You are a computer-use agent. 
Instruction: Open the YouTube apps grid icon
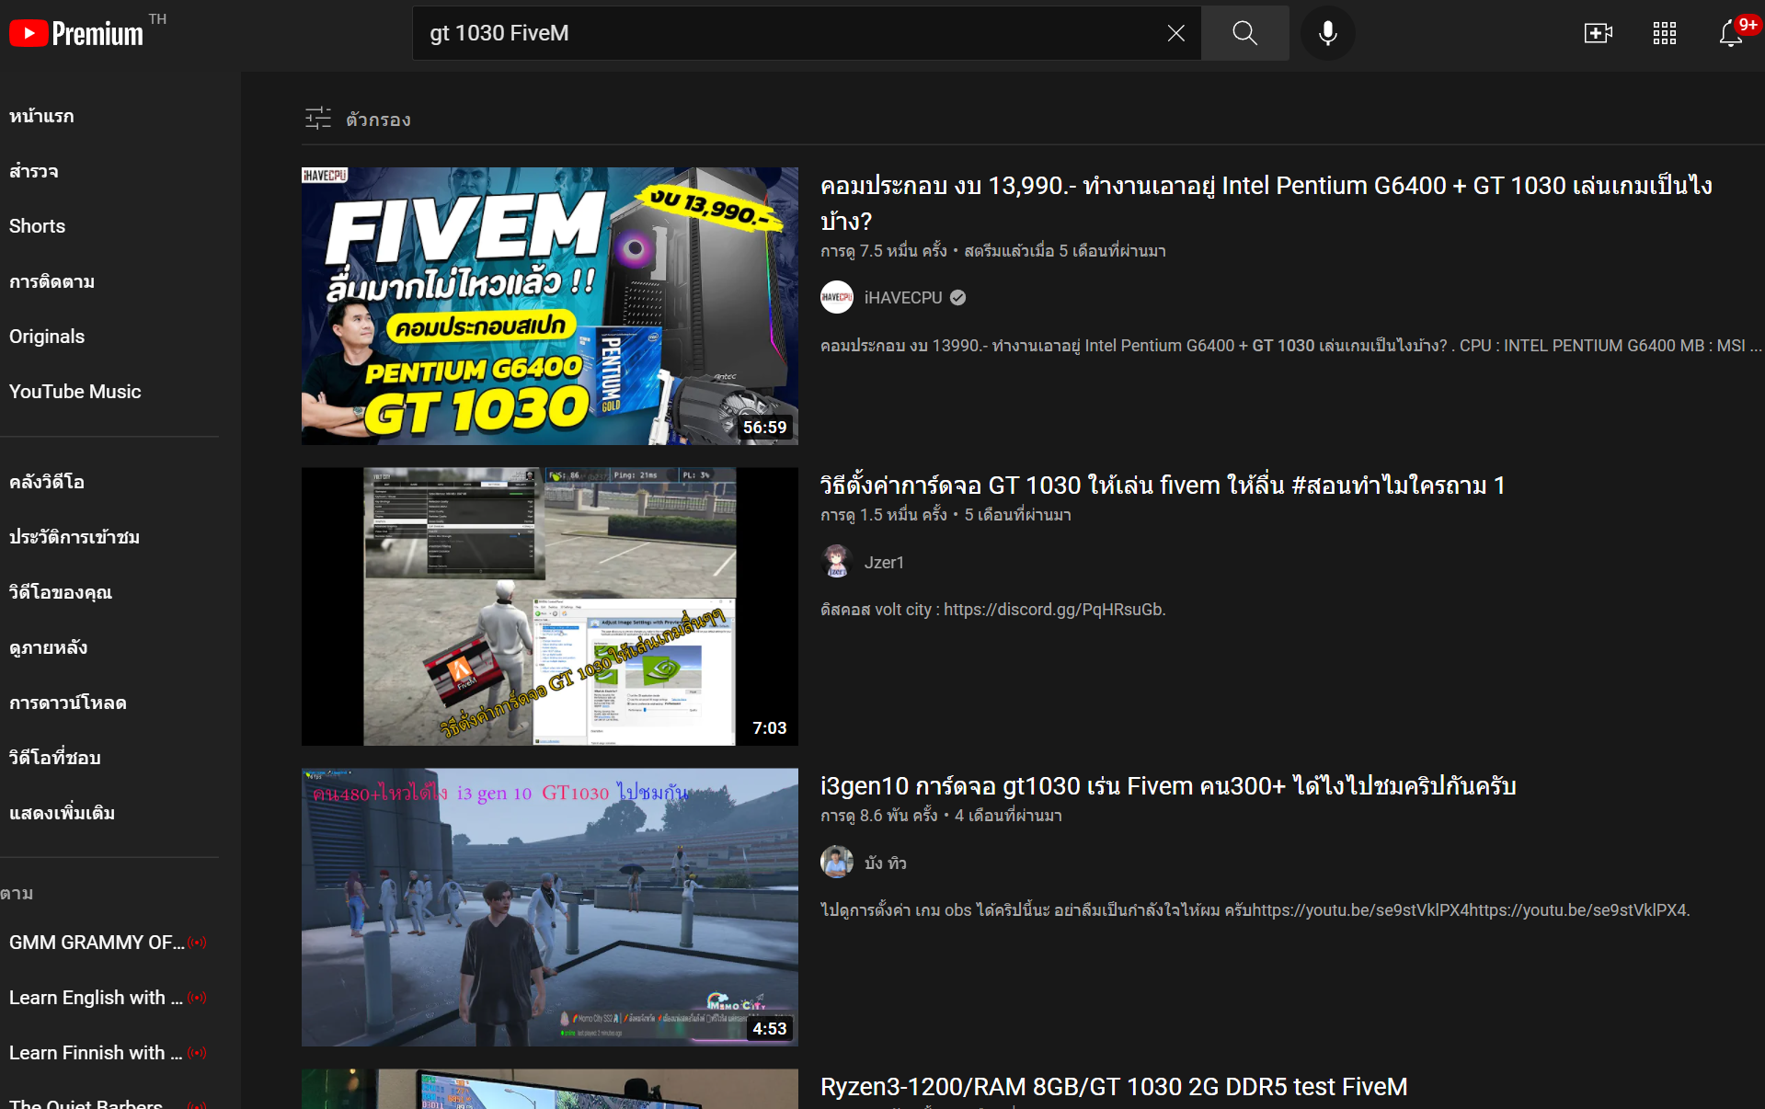tap(1664, 34)
